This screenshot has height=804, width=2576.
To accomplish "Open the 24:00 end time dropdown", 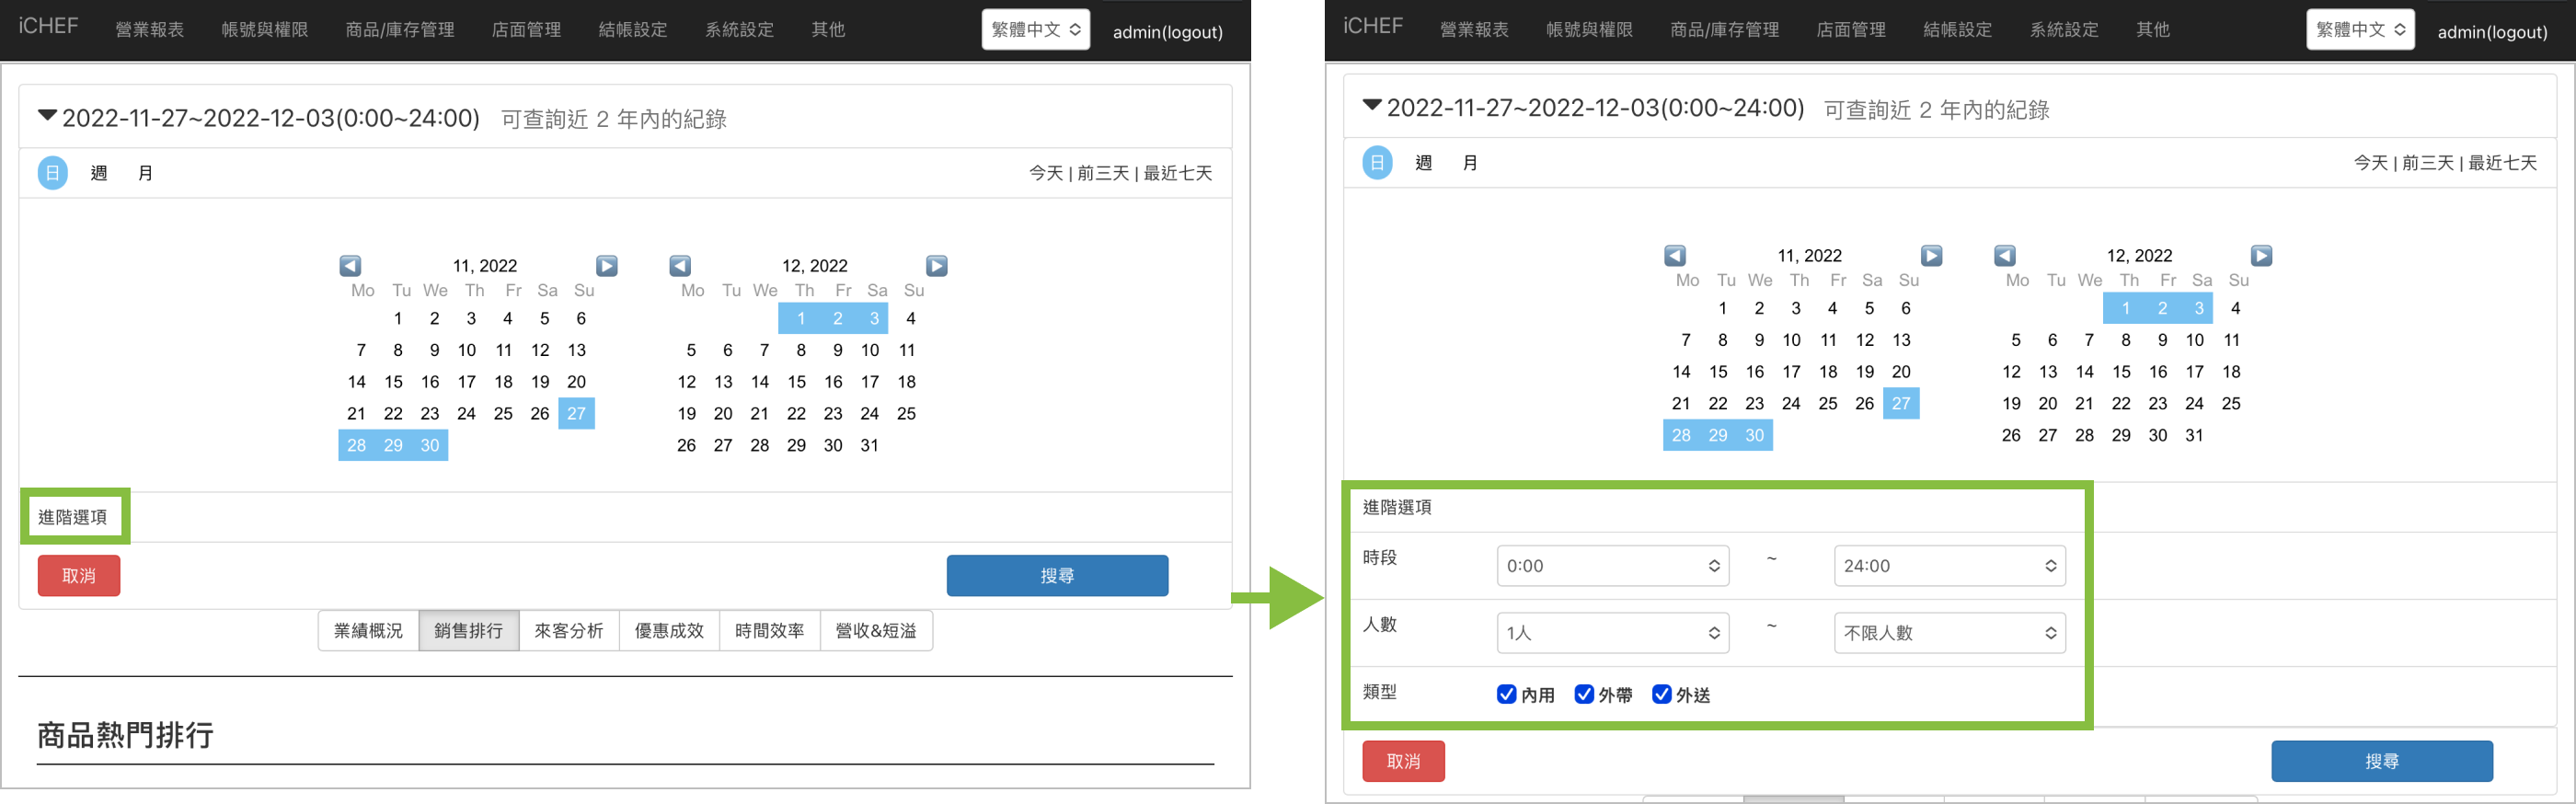I will tap(1949, 566).
